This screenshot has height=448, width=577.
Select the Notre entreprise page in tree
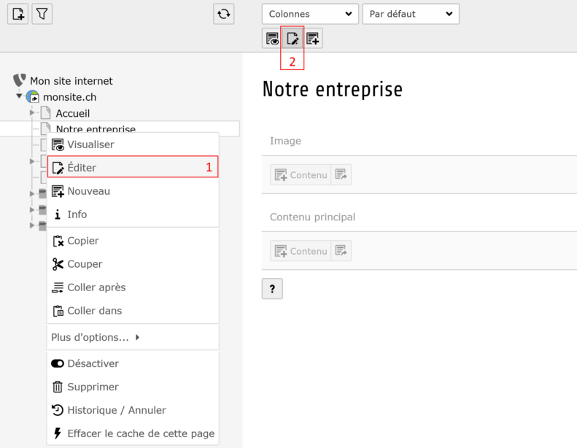pyautogui.click(x=96, y=129)
